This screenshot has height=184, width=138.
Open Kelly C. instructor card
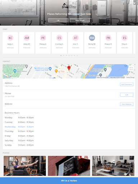click(x=10, y=43)
